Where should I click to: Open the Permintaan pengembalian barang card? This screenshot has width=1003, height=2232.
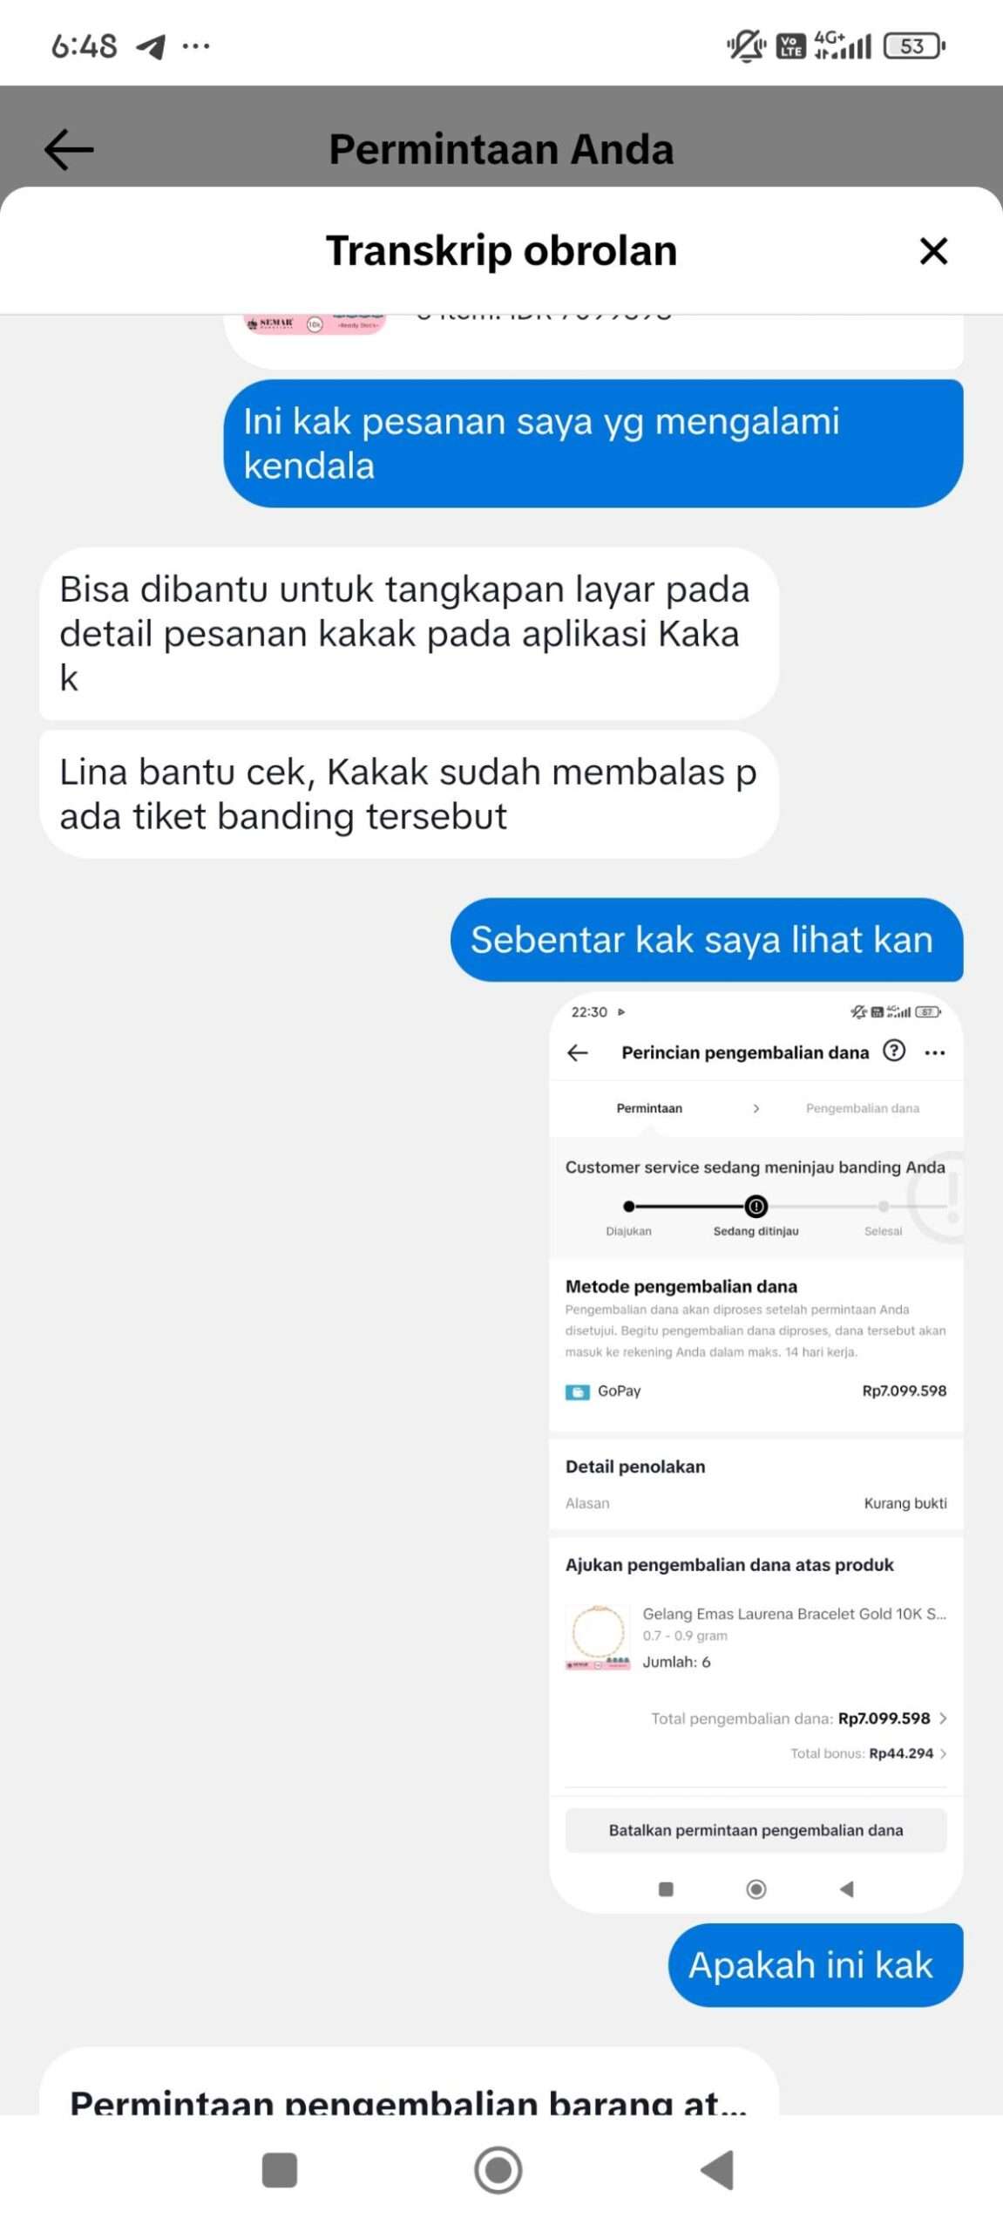[409, 2082]
